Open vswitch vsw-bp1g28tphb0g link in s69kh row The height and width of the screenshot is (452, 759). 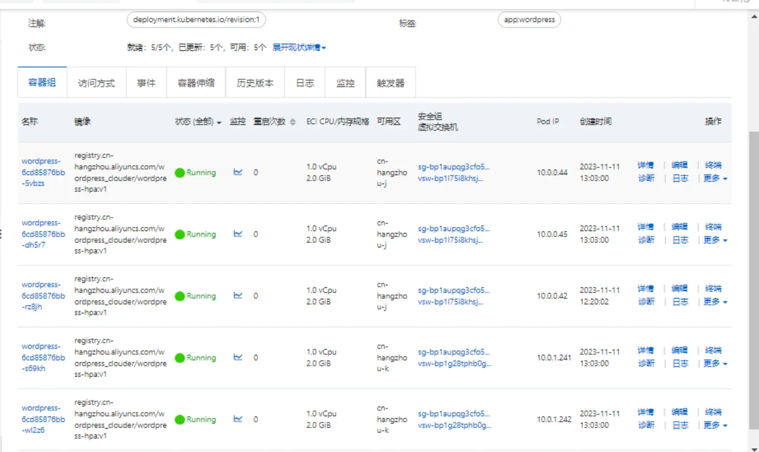pyautogui.click(x=455, y=363)
